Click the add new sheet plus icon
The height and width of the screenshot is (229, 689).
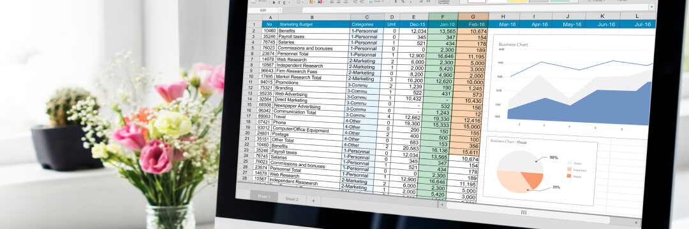coord(313,201)
